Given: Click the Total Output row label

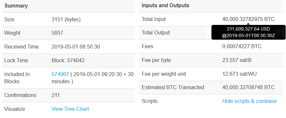Looking at the screenshot, I should coord(156,32).
